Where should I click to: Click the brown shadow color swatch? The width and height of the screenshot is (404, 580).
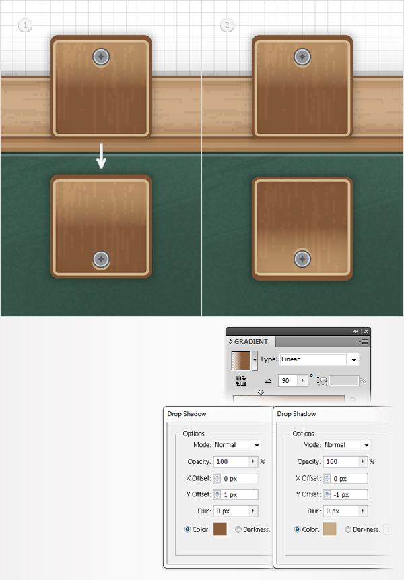tap(220, 529)
